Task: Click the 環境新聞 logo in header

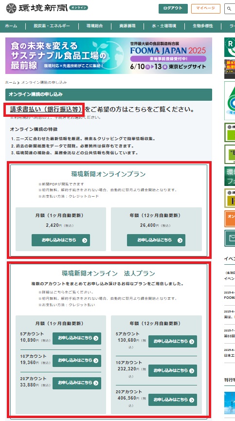Action: click(x=47, y=8)
